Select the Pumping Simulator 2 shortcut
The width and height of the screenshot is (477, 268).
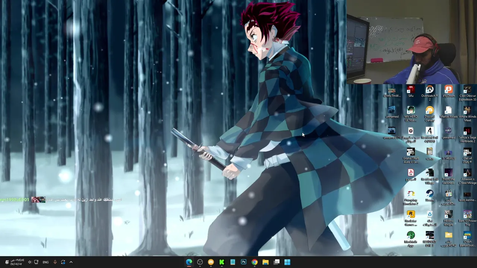pyautogui.click(x=411, y=198)
